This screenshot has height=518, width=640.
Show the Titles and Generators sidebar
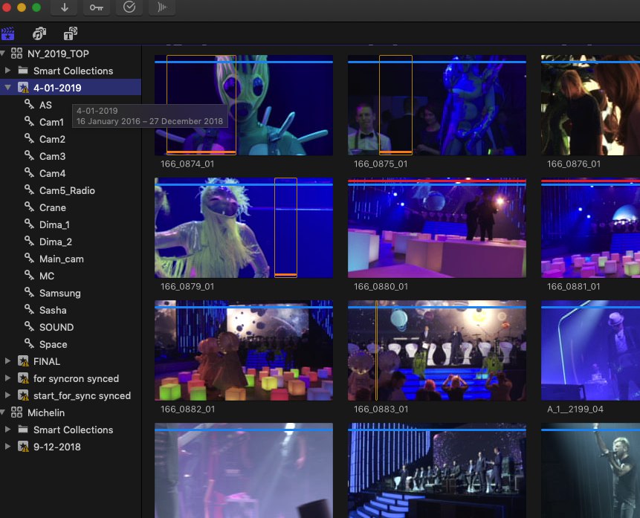(x=71, y=34)
